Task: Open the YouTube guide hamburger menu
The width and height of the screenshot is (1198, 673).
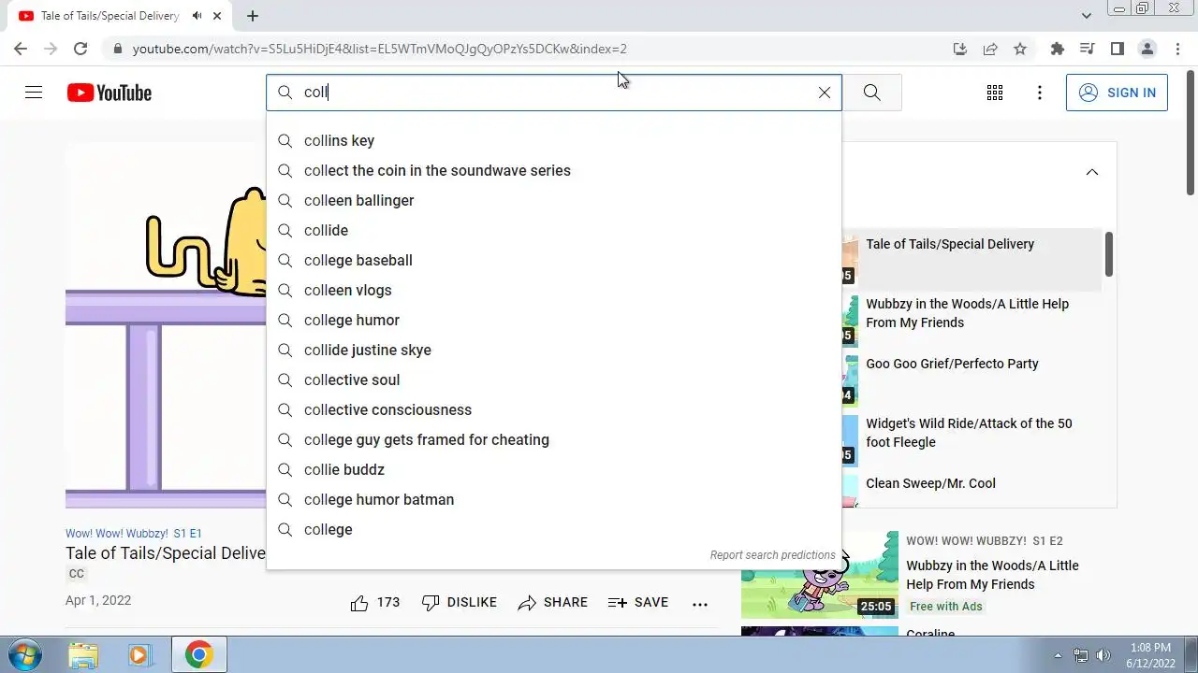Action: pyautogui.click(x=34, y=93)
